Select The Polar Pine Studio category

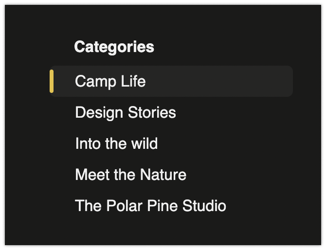(150, 206)
